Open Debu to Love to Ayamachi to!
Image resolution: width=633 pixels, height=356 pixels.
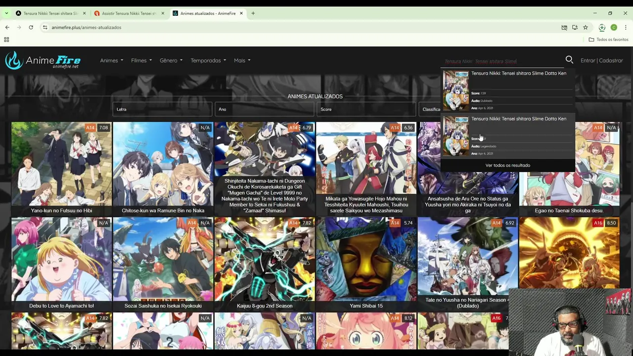click(x=61, y=264)
